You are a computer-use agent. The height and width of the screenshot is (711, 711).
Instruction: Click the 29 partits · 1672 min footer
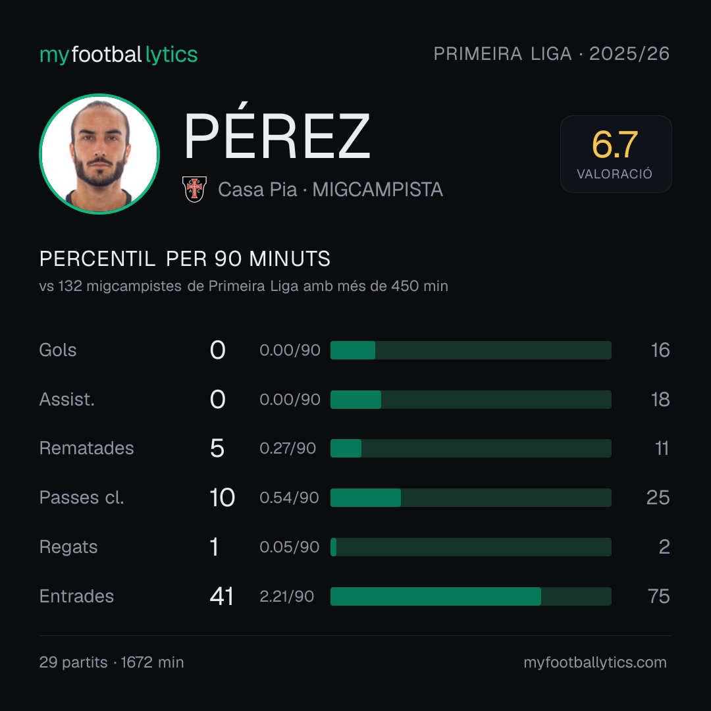point(111,662)
